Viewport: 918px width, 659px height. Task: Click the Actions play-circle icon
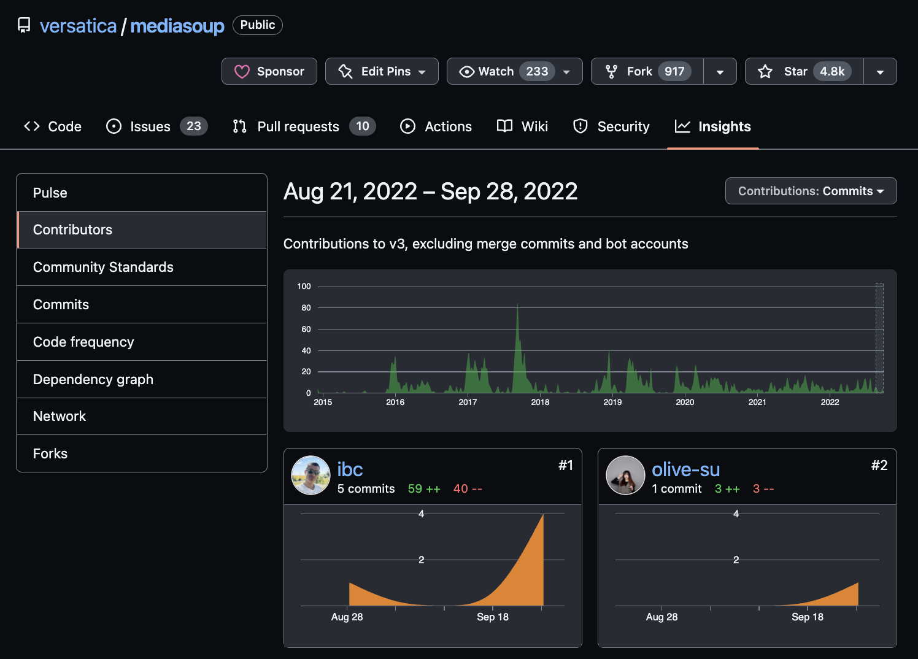click(407, 126)
